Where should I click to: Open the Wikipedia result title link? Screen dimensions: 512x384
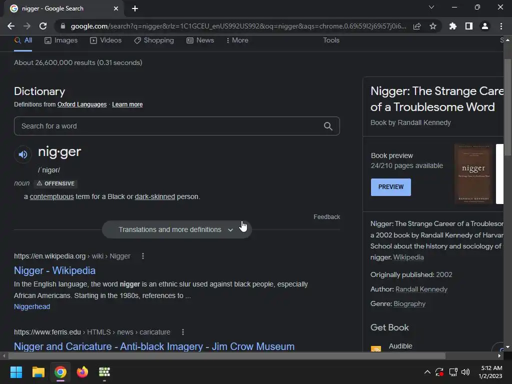tap(54, 270)
